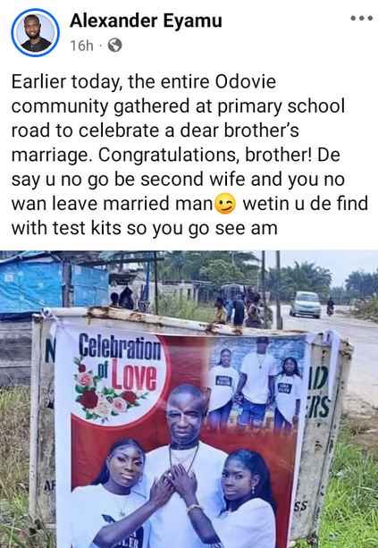
Task: Tap the 'Odovie' word in the post text
Action: point(246,82)
